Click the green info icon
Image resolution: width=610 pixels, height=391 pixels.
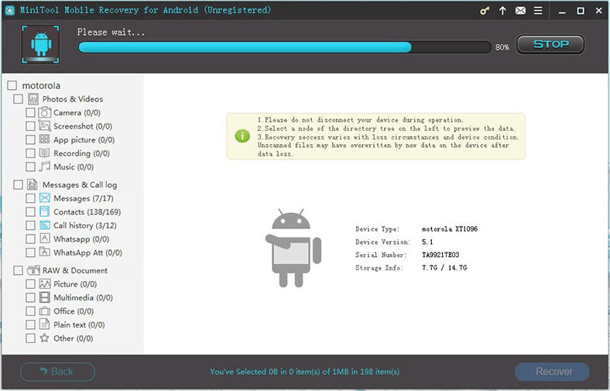pyautogui.click(x=242, y=135)
